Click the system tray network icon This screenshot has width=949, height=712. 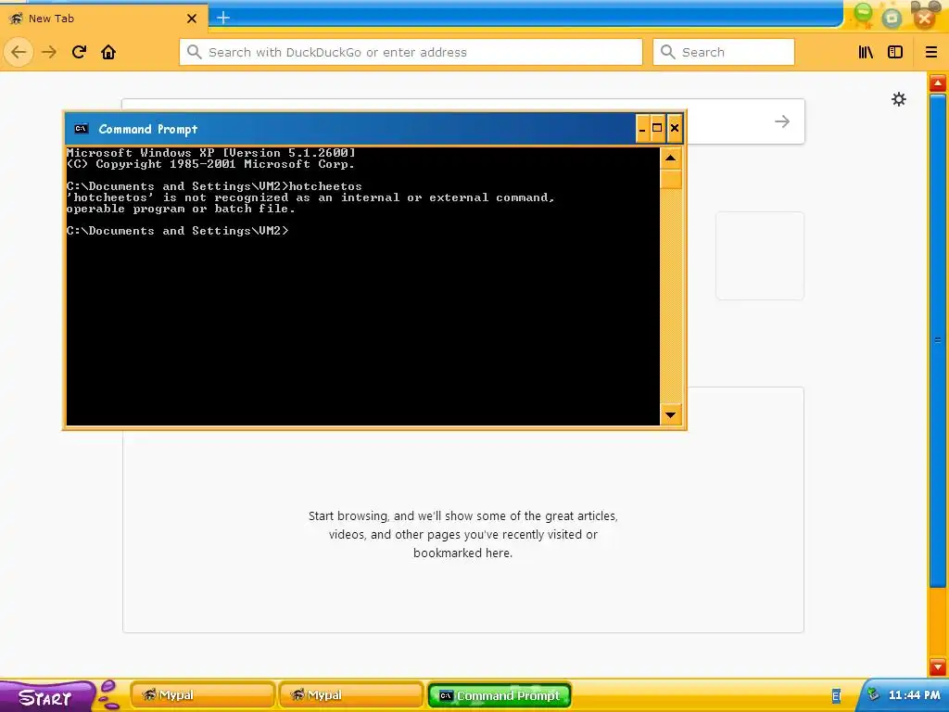coord(873,694)
